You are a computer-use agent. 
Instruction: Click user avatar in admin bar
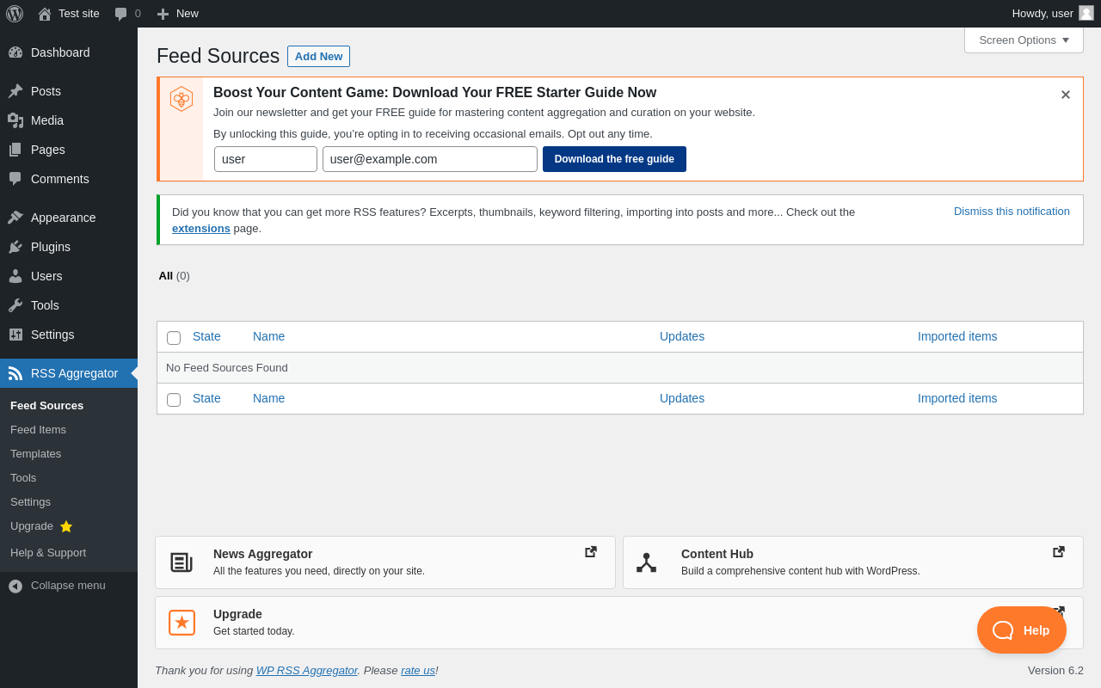point(1086,13)
